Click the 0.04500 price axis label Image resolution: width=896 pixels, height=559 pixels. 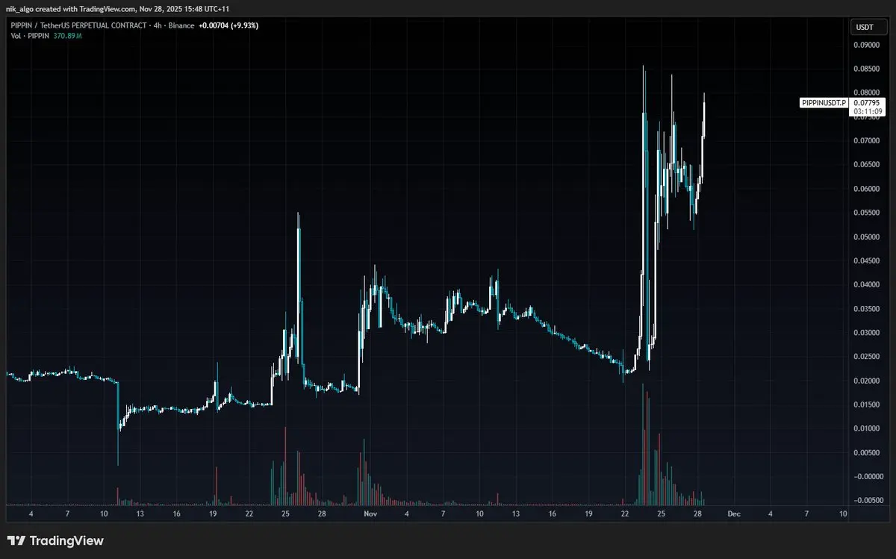(868, 260)
